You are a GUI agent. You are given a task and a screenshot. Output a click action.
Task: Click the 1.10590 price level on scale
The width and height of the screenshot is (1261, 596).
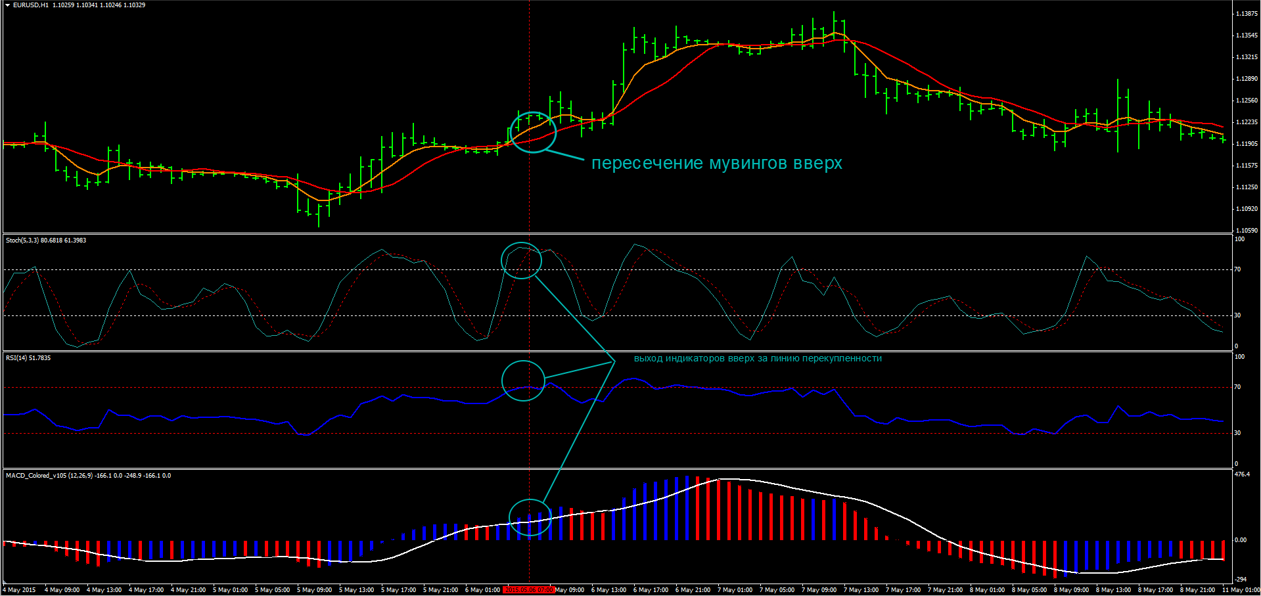[x=1247, y=231]
